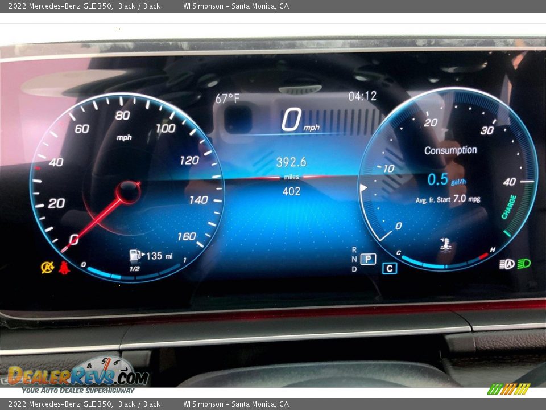Click the 140 mark on speedometer
The height and width of the screenshot is (410, 546).
(198, 200)
